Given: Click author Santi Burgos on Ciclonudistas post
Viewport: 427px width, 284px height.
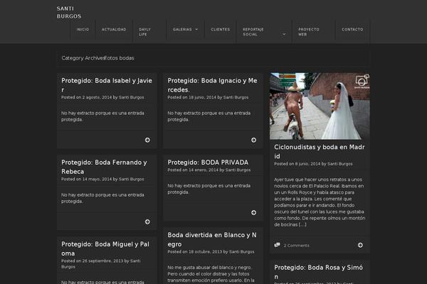Looking at the screenshot, I should point(340,164).
